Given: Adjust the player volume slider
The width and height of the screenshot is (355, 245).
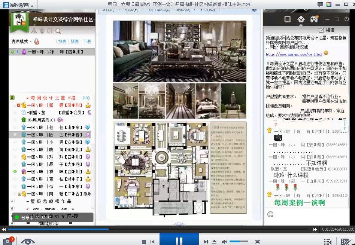Looking at the screenshot, I should [x=239, y=242].
